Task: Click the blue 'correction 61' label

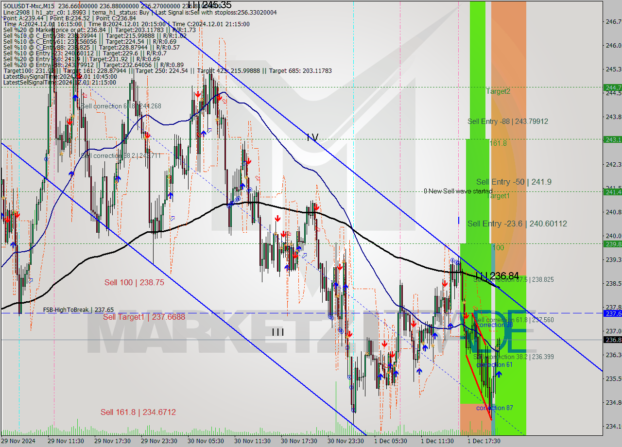Action: point(494,364)
